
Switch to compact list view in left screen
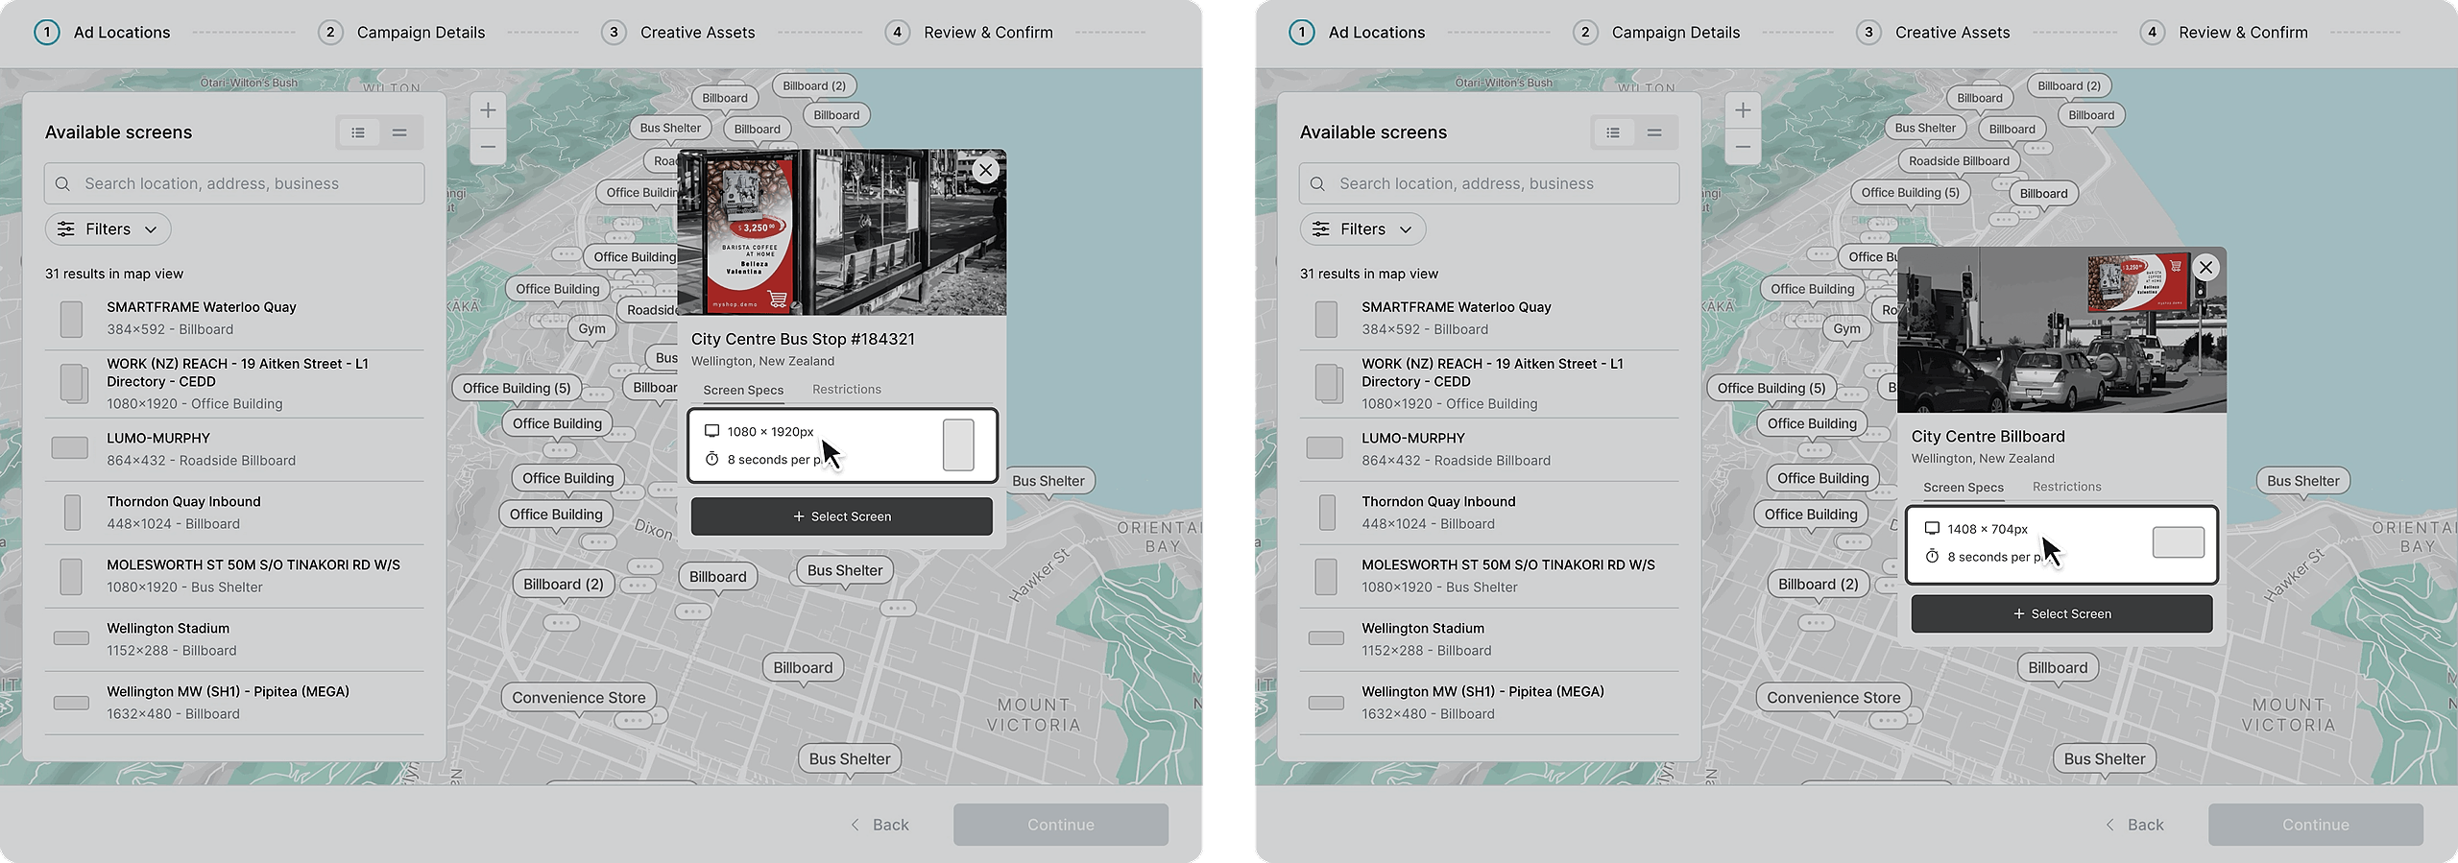399,132
